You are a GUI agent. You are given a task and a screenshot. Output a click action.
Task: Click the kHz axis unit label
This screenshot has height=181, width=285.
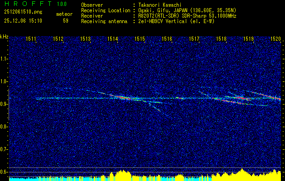click(4, 37)
